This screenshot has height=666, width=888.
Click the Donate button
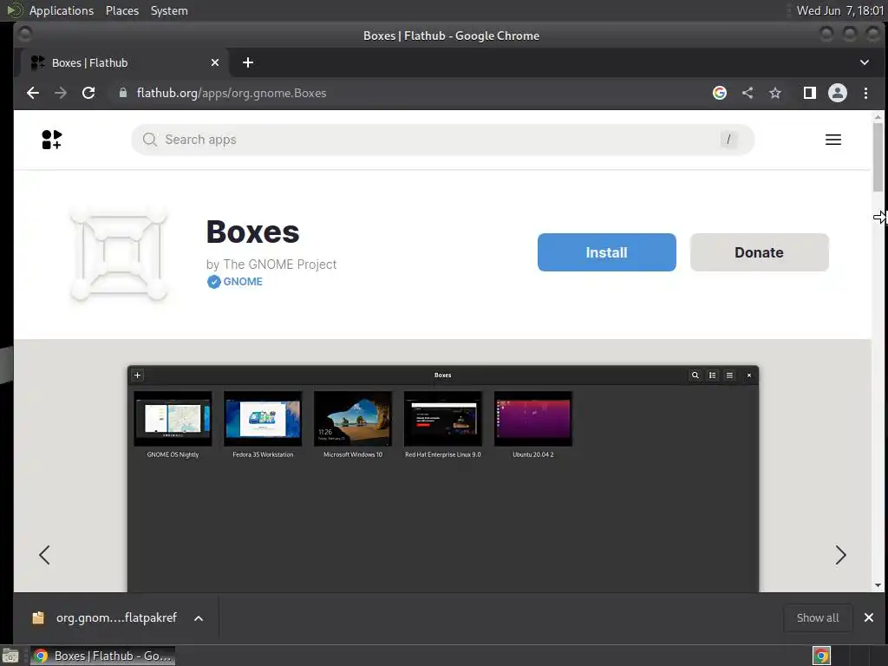click(x=759, y=252)
